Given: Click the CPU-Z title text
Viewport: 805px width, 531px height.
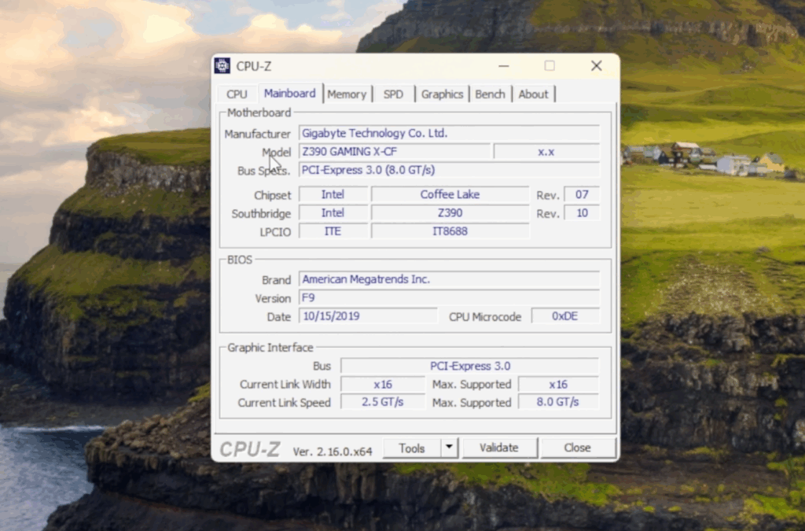Looking at the screenshot, I should (x=254, y=66).
